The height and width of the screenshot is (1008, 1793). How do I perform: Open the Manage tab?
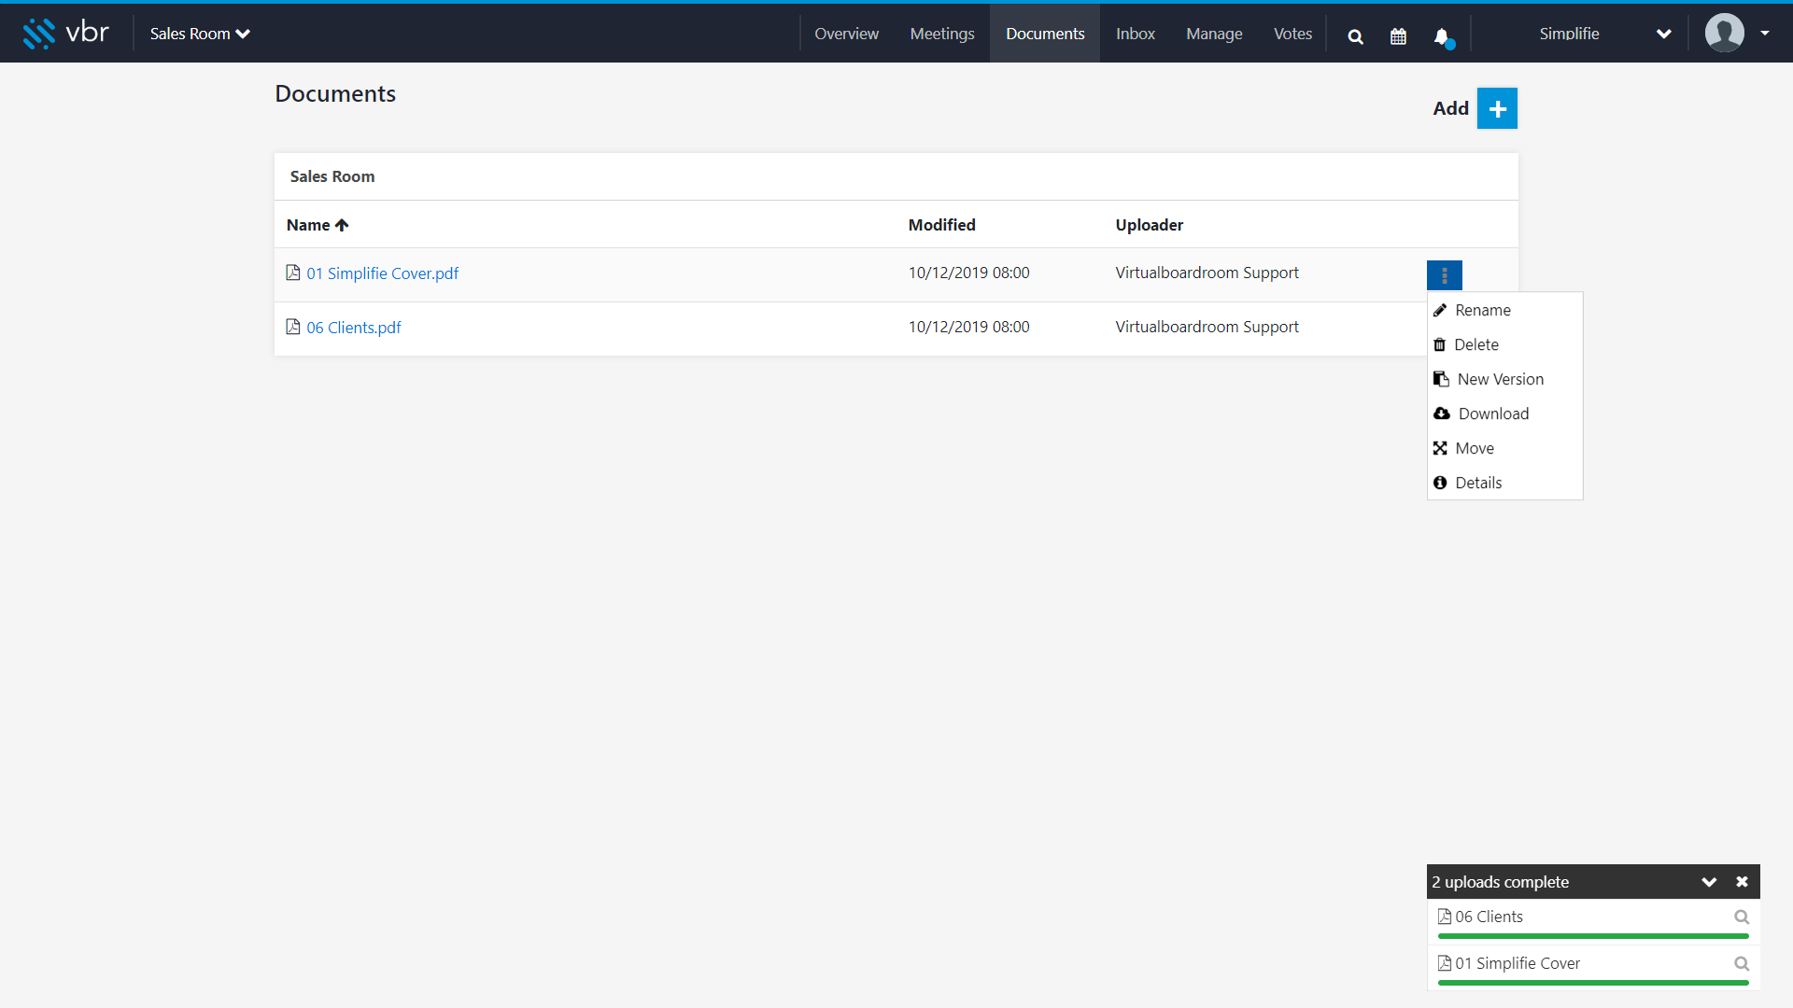coord(1214,34)
